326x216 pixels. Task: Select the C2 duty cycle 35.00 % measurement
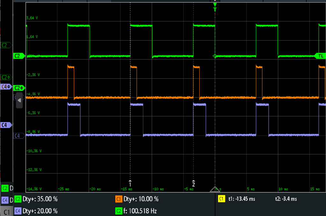(36, 199)
